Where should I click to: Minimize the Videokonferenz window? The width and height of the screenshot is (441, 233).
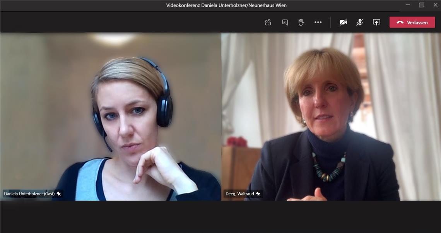pos(408,5)
